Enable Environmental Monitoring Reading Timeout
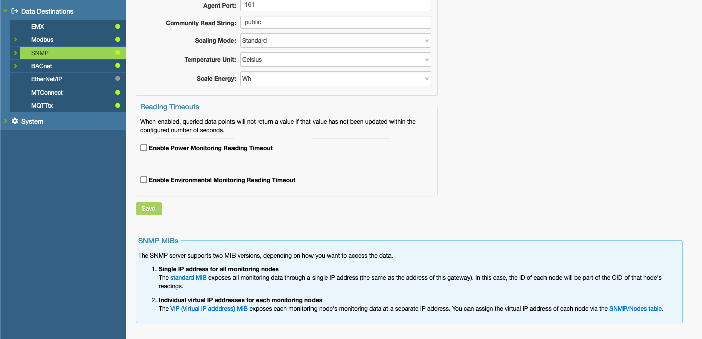 (x=144, y=179)
